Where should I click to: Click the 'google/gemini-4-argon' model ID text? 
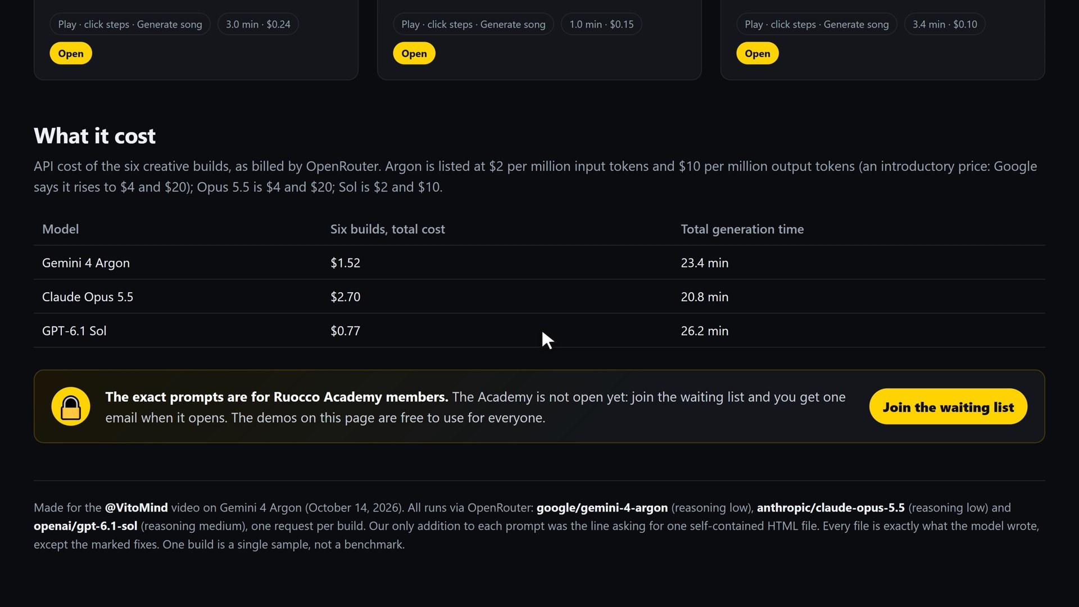(x=602, y=508)
